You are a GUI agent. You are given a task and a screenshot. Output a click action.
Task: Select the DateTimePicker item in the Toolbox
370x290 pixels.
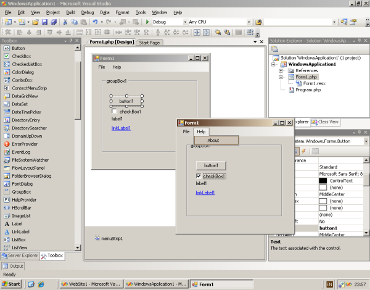(27, 112)
